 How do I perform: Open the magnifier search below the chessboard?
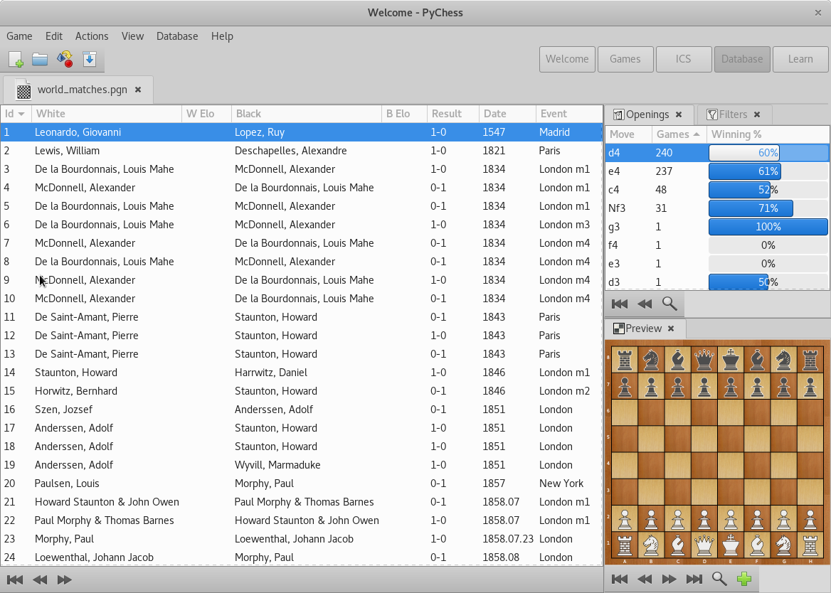719,579
